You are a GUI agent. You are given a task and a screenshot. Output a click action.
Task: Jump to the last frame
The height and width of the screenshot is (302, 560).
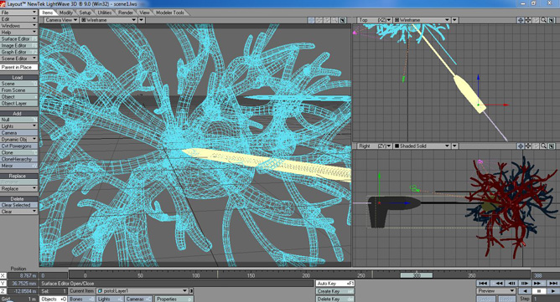coord(552,283)
